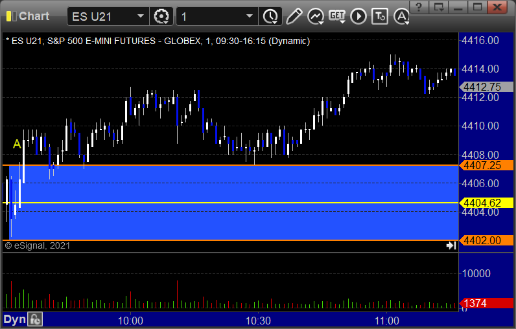Click the 11:00 time axis label
The width and height of the screenshot is (516, 329).
386,321
